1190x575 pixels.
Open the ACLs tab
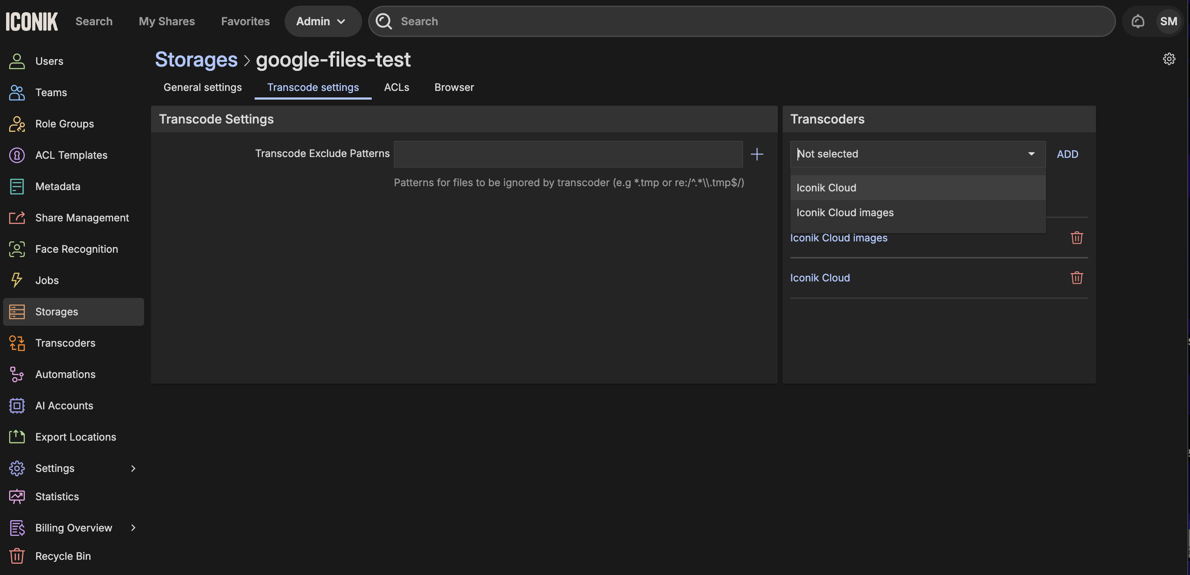397,88
